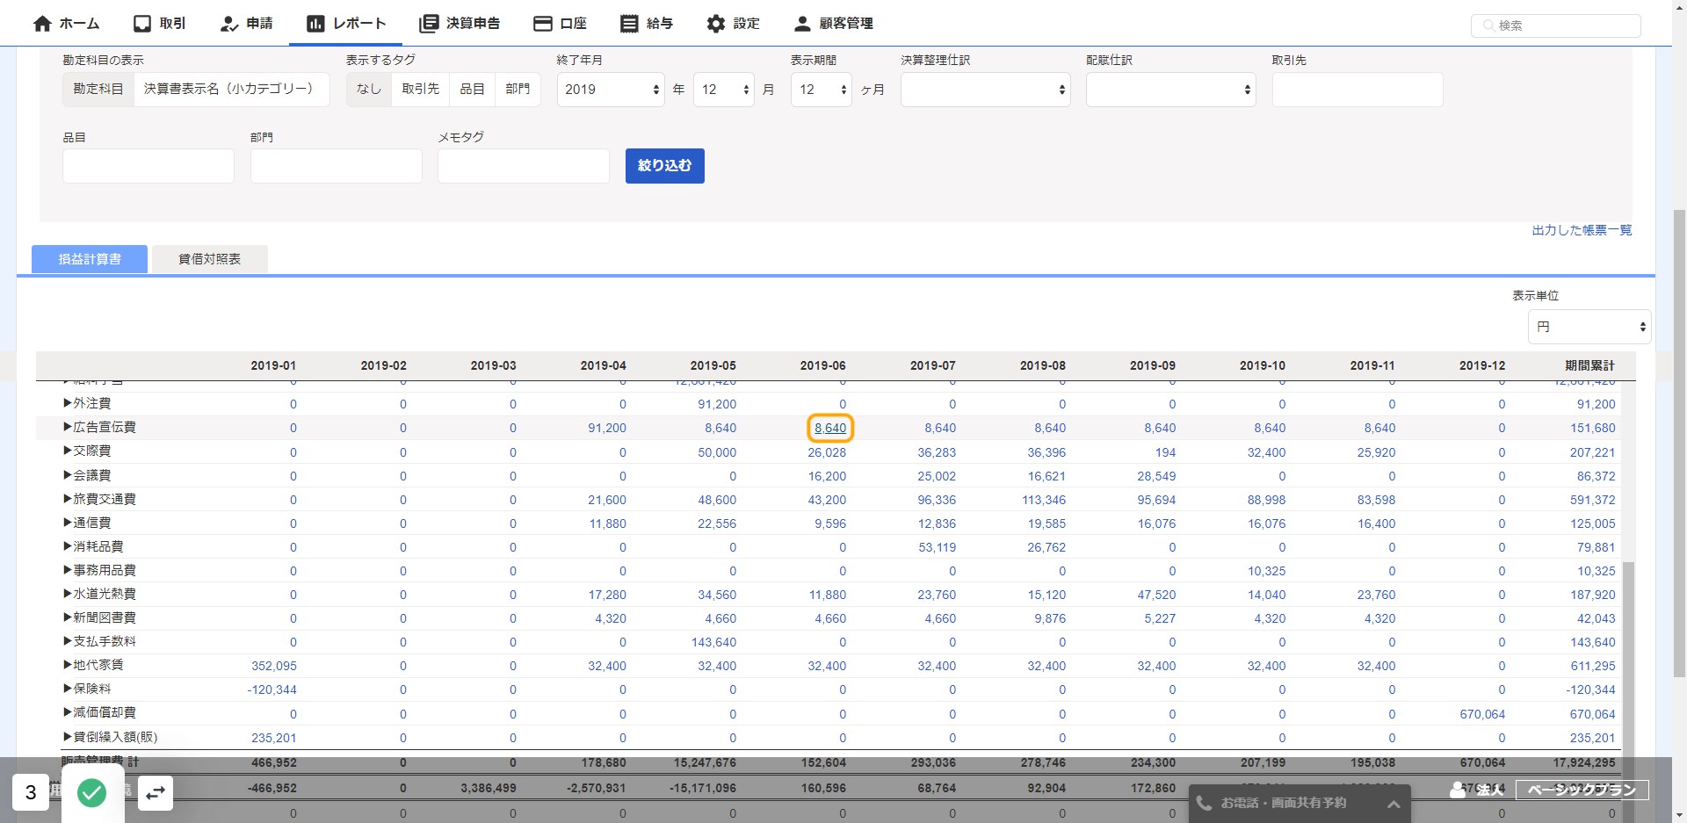The height and width of the screenshot is (823, 1687).
Task: Click the green checkmark widget icon
Action: pyautogui.click(x=92, y=793)
